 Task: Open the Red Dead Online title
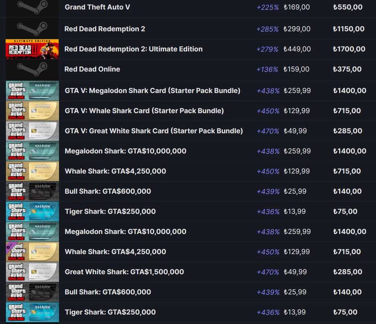point(92,69)
